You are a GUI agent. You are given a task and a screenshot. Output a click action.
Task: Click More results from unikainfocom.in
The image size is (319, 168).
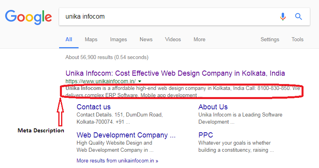click(117, 161)
